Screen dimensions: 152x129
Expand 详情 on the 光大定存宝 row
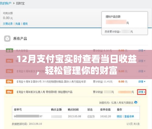[x=142, y=51]
